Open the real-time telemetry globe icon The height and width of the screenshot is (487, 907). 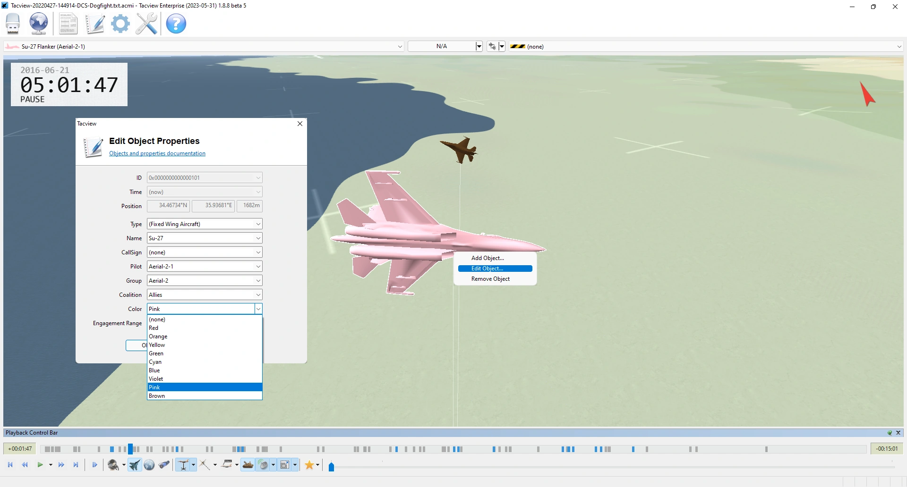click(38, 24)
